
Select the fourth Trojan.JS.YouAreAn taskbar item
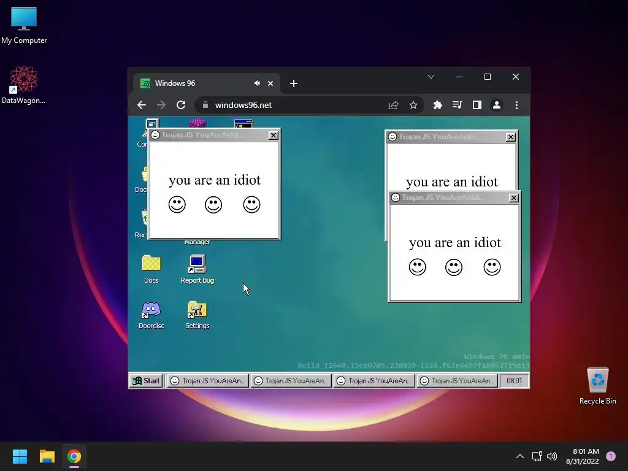(x=457, y=380)
